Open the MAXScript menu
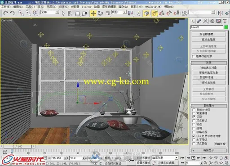 (153, 7)
